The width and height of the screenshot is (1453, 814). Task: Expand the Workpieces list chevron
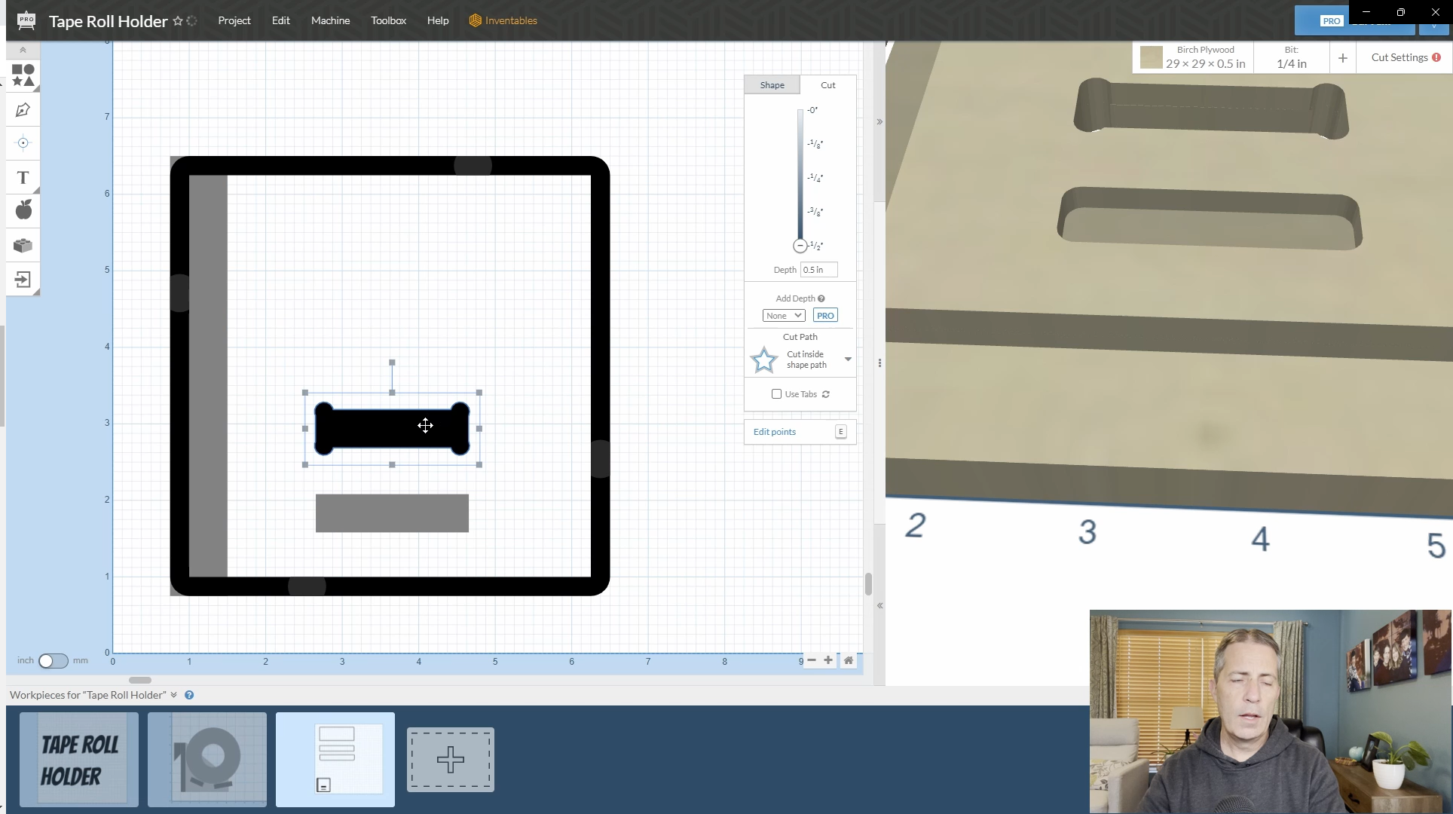click(174, 695)
